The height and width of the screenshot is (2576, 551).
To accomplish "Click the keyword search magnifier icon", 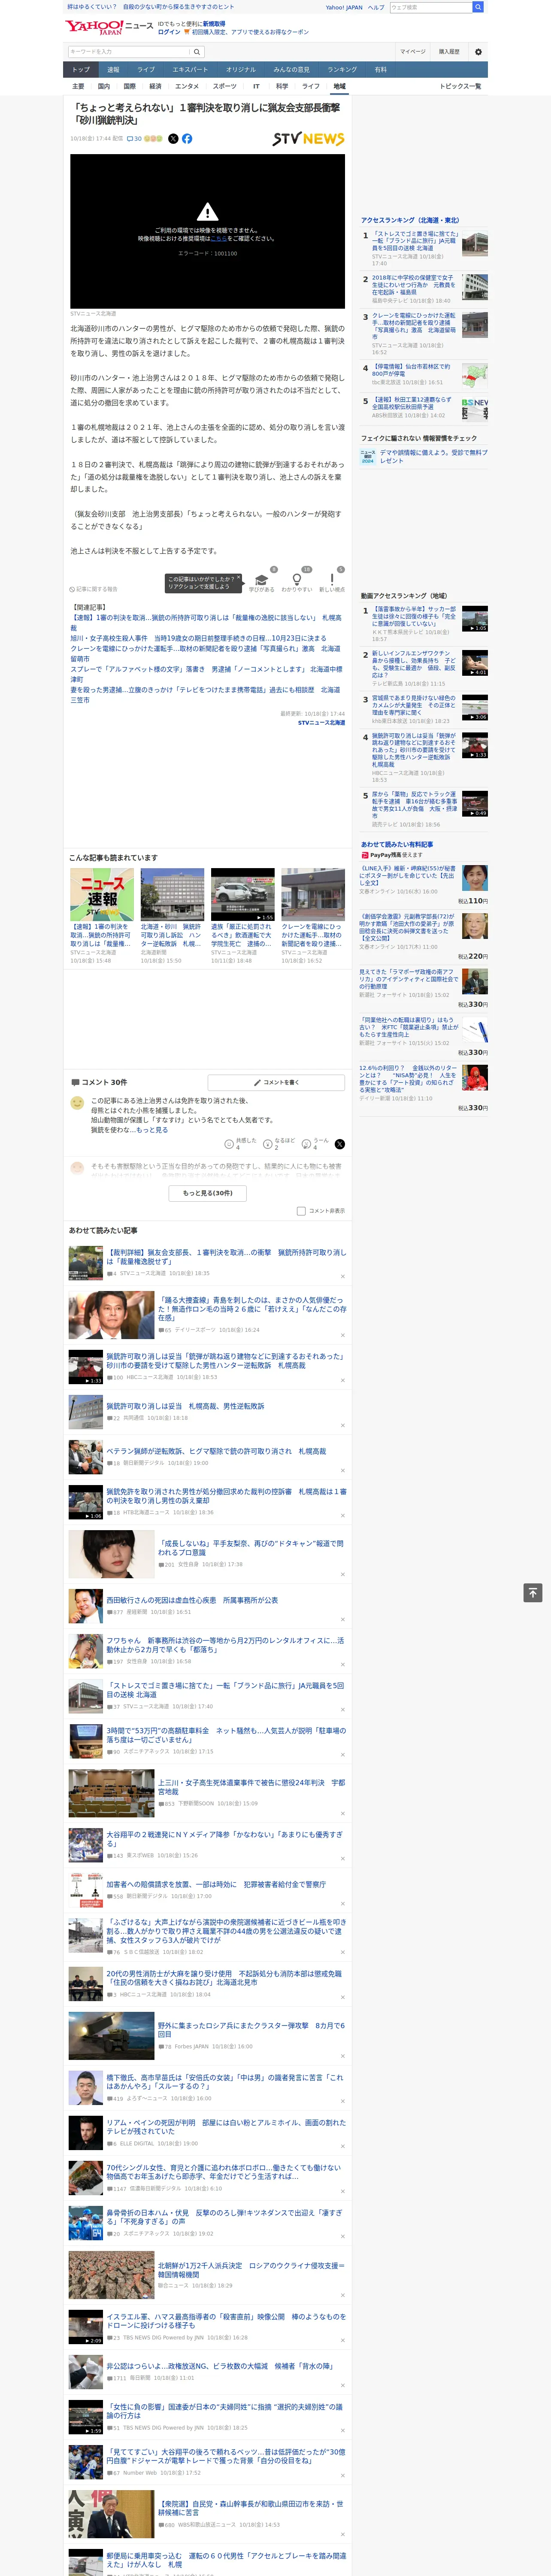I will click(x=197, y=52).
